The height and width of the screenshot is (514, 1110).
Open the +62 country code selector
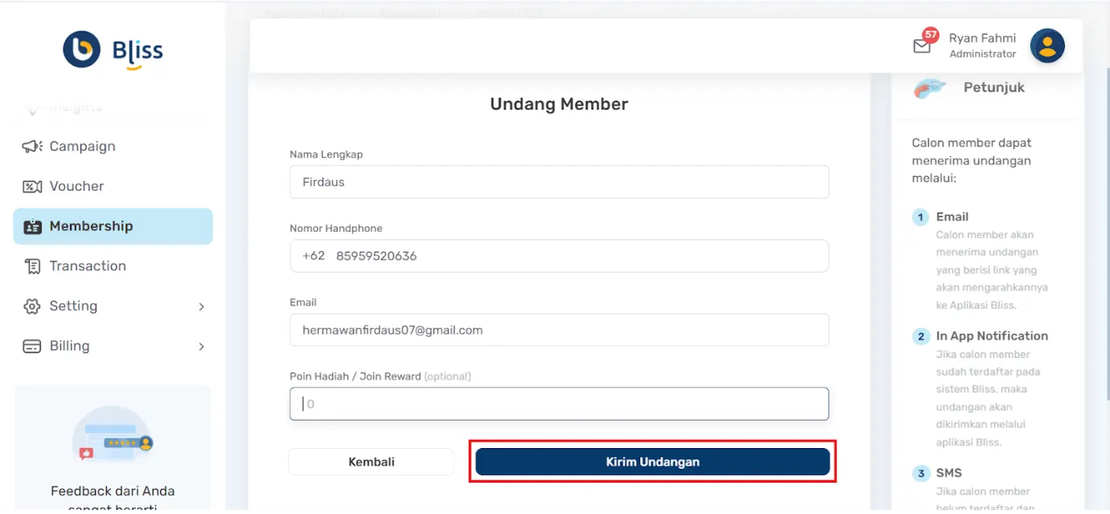coord(314,256)
